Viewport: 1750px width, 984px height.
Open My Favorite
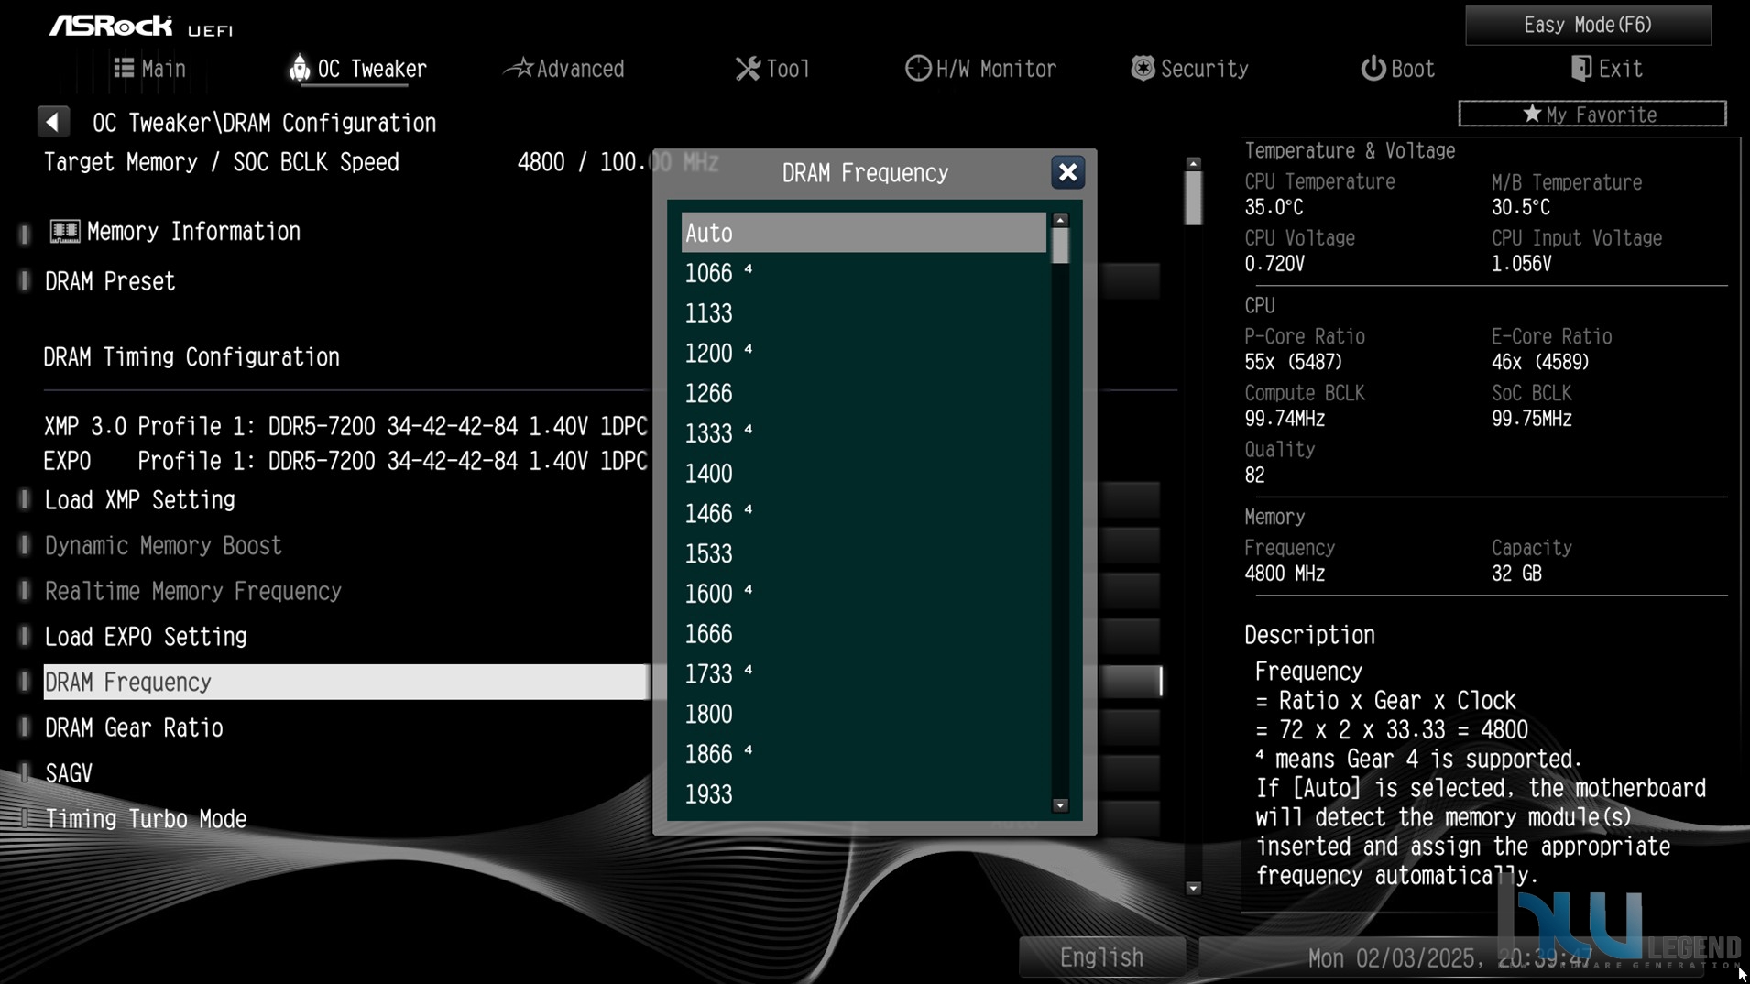(x=1592, y=115)
